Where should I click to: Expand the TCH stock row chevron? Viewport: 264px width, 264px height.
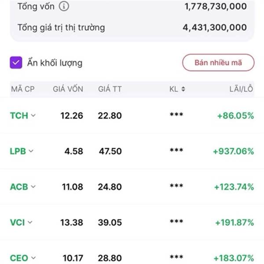pyautogui.click(x=34, y=116)
